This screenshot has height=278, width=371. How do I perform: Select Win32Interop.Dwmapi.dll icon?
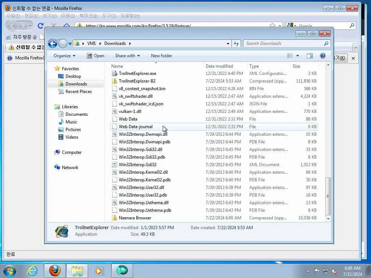114,134
